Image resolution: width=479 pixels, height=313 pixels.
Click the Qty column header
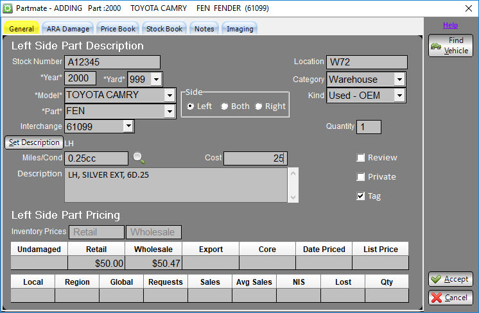(x=387, y=282)
